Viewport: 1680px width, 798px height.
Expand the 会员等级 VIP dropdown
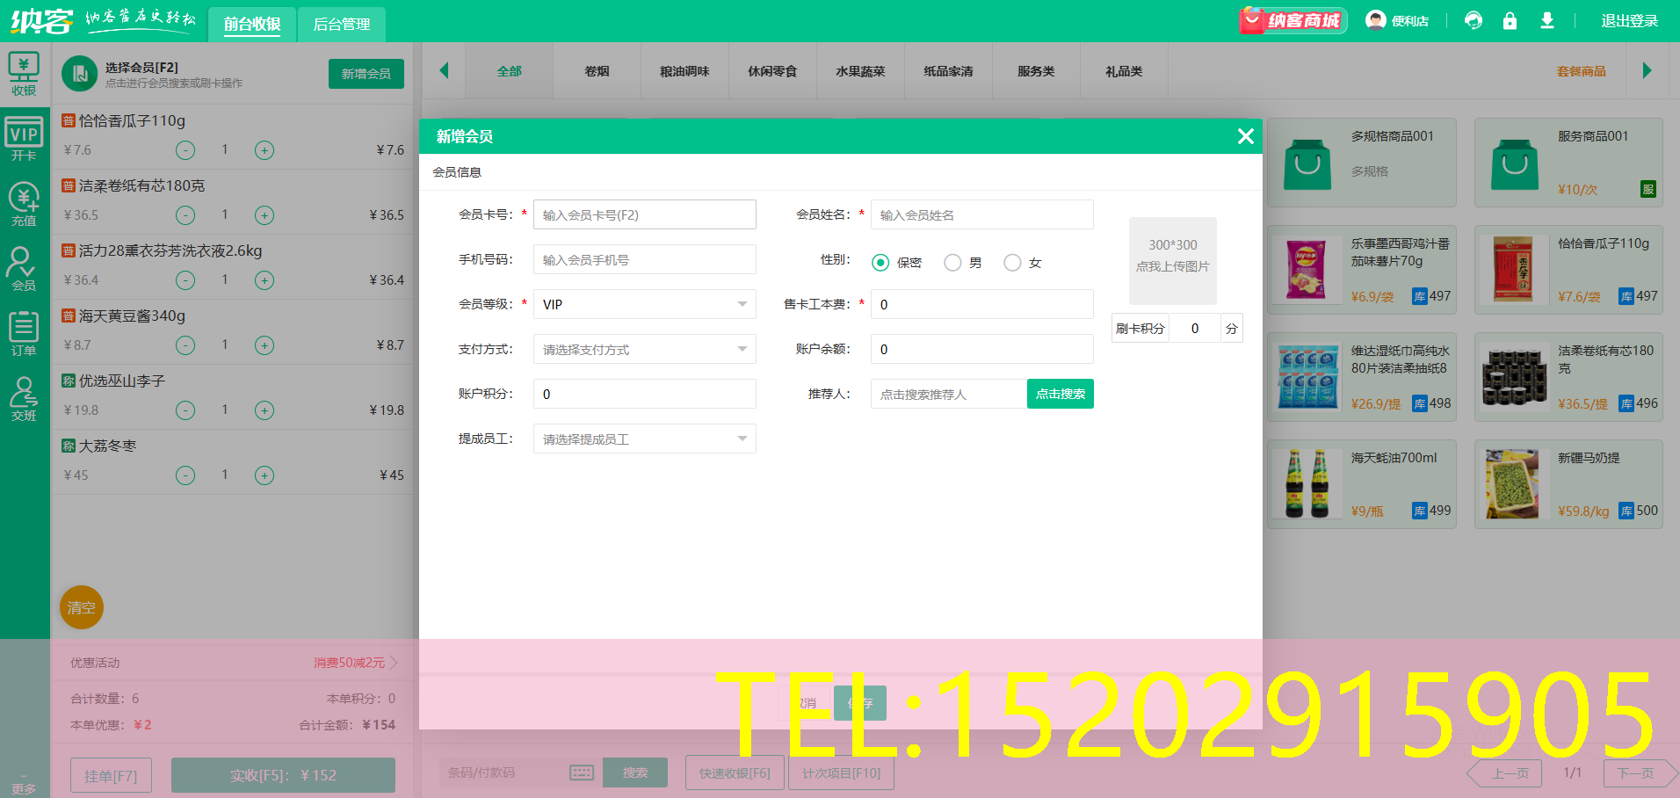pos(645,304)
